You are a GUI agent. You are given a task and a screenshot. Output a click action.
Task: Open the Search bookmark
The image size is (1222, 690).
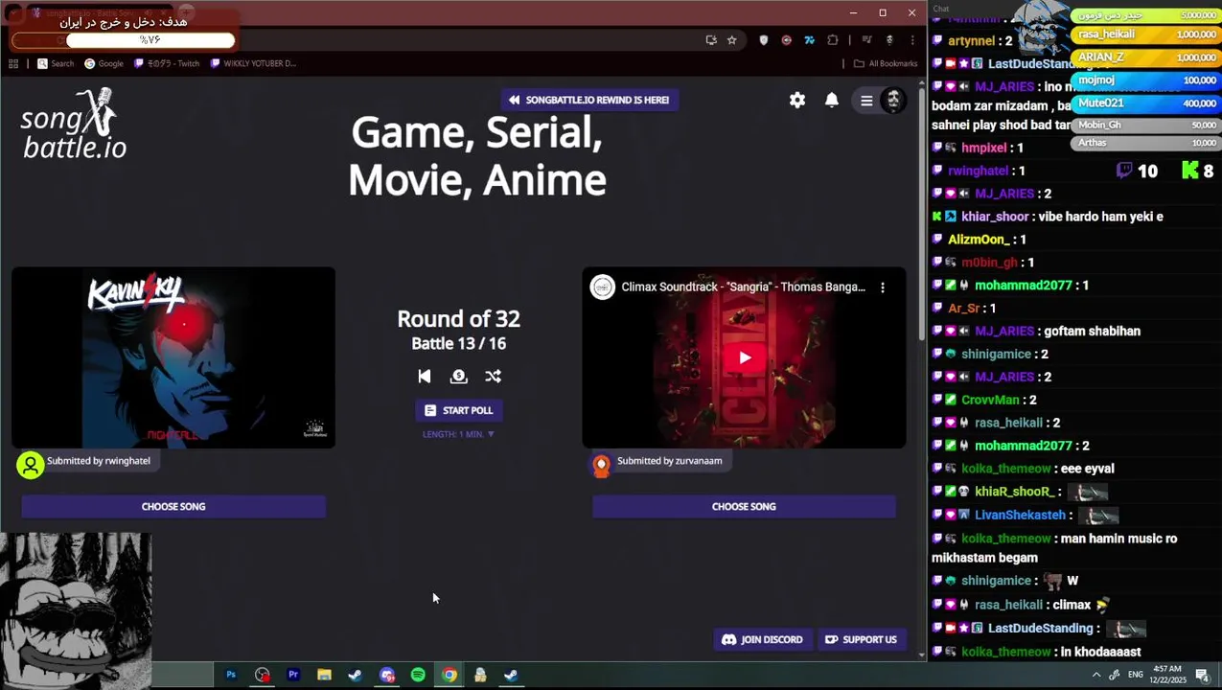(x=56, y=63)
